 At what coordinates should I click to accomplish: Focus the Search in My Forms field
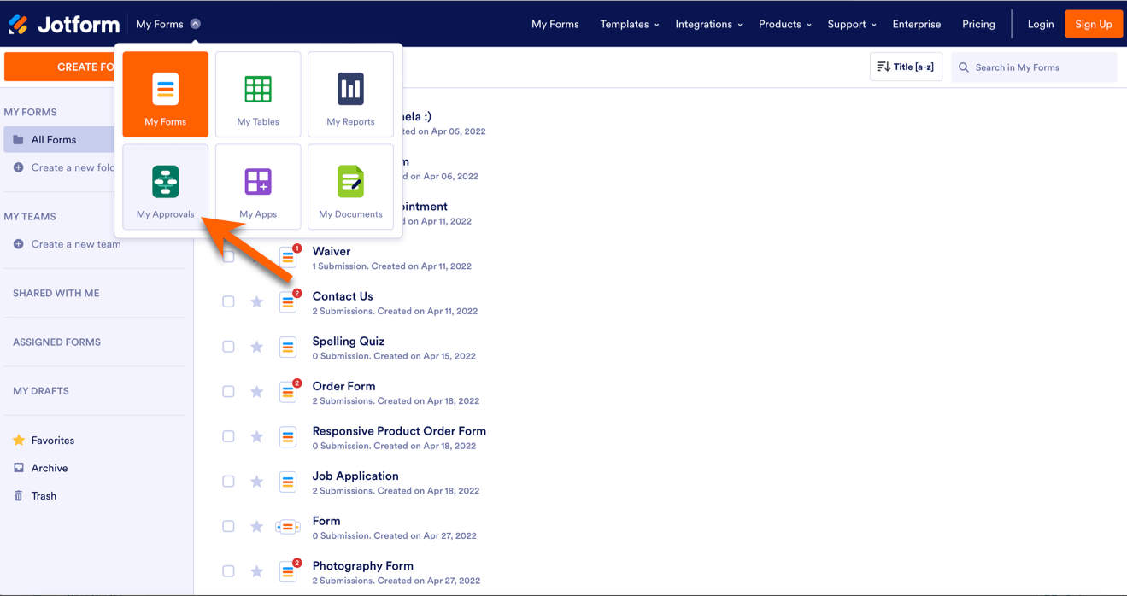(x=1034, y=67)
